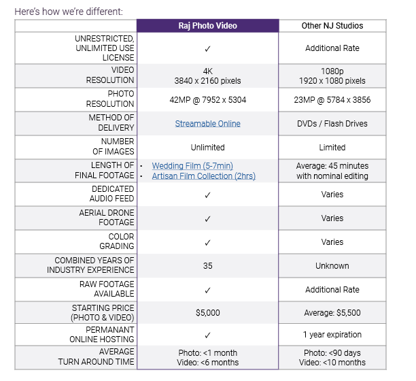The image size is (416, 381).
Task: Select the Other NJ Studios column header
Action: 332,26
